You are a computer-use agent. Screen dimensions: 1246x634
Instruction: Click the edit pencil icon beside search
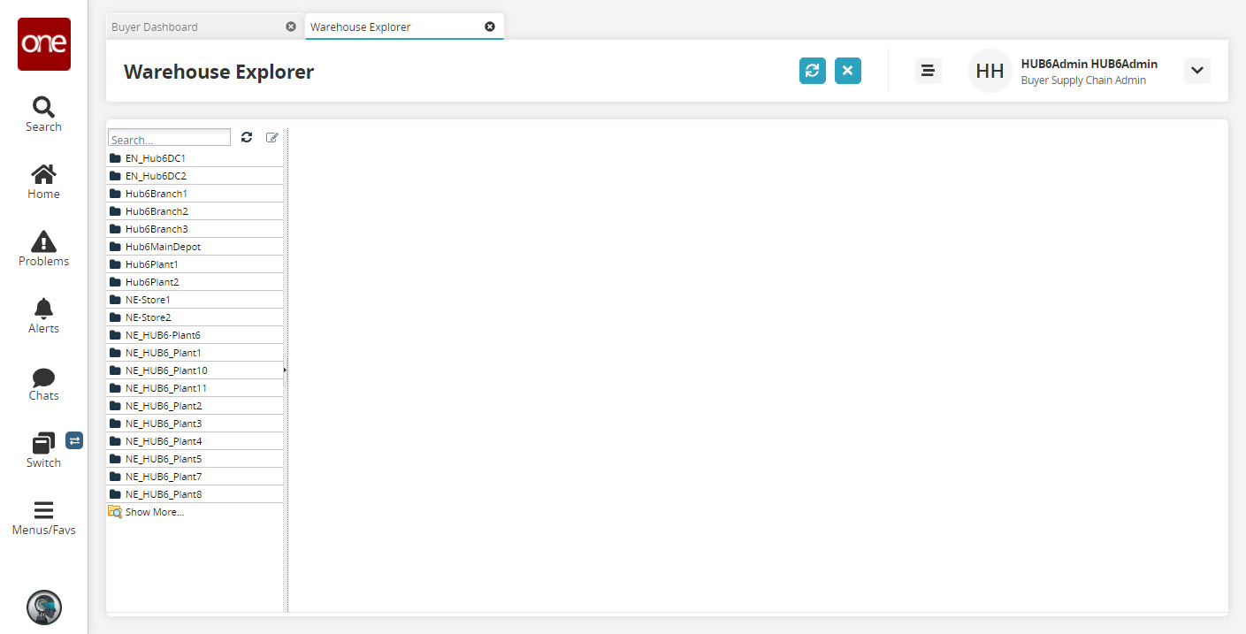(x=272, y=137)
